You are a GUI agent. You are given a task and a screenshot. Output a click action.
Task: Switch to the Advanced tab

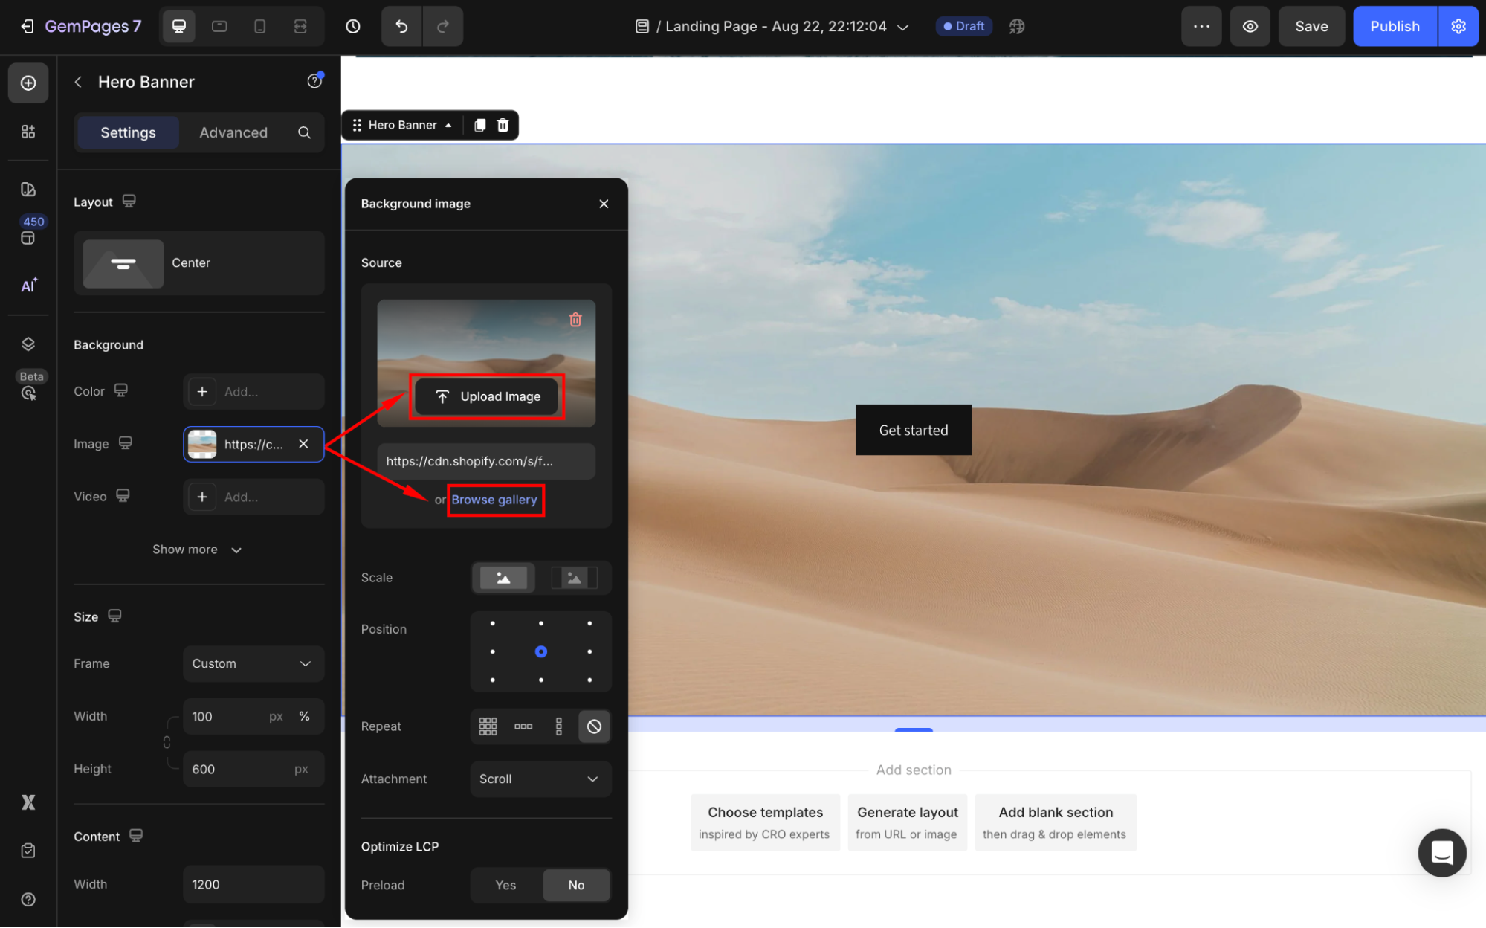point(233,132)
